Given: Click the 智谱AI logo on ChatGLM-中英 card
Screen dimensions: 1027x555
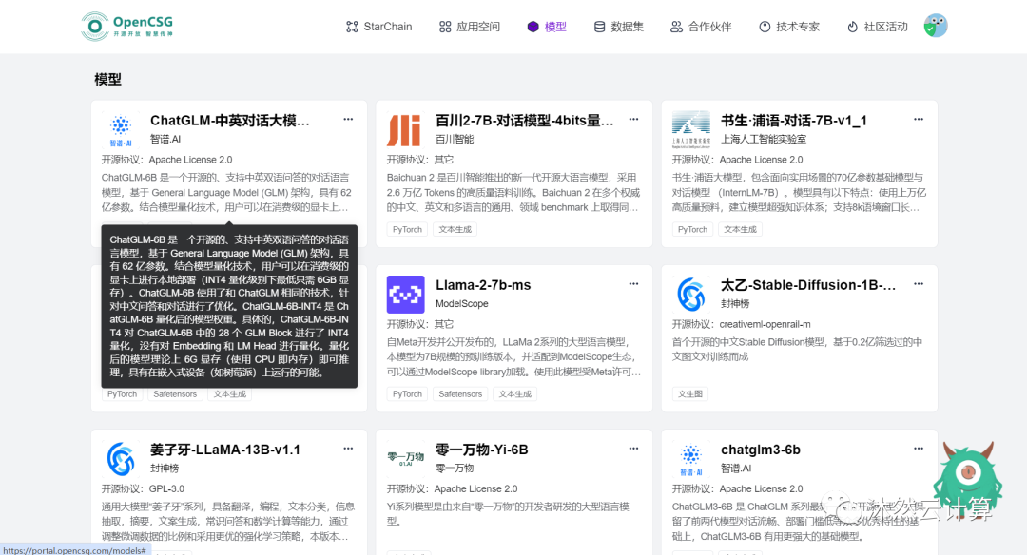Looking at the screenshot, I should [x=121, y=130].
